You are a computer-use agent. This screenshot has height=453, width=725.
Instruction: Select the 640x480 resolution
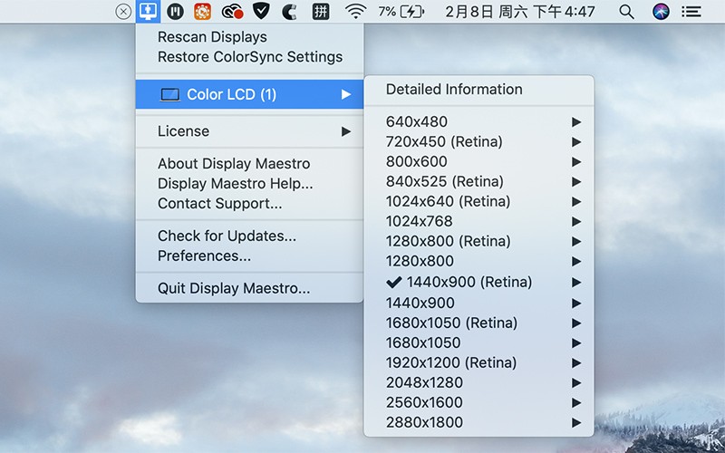(x=478, y=121)
